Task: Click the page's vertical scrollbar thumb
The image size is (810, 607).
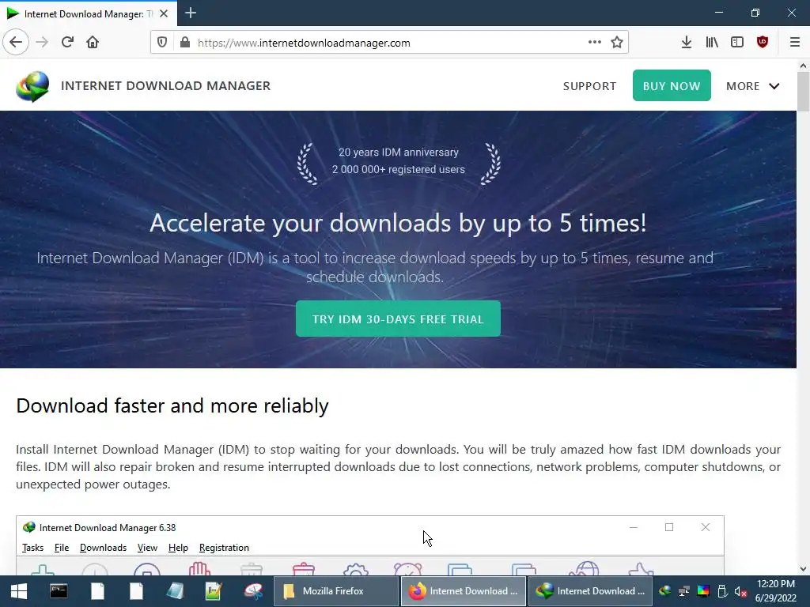Action: (x=804, y=92)
